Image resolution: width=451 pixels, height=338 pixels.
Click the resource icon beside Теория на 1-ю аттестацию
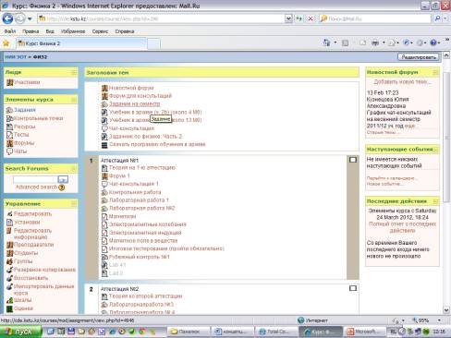[x=104, y=168]
